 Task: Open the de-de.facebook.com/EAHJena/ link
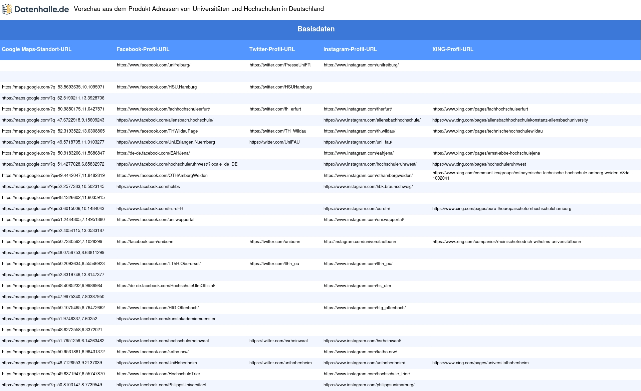153,153
